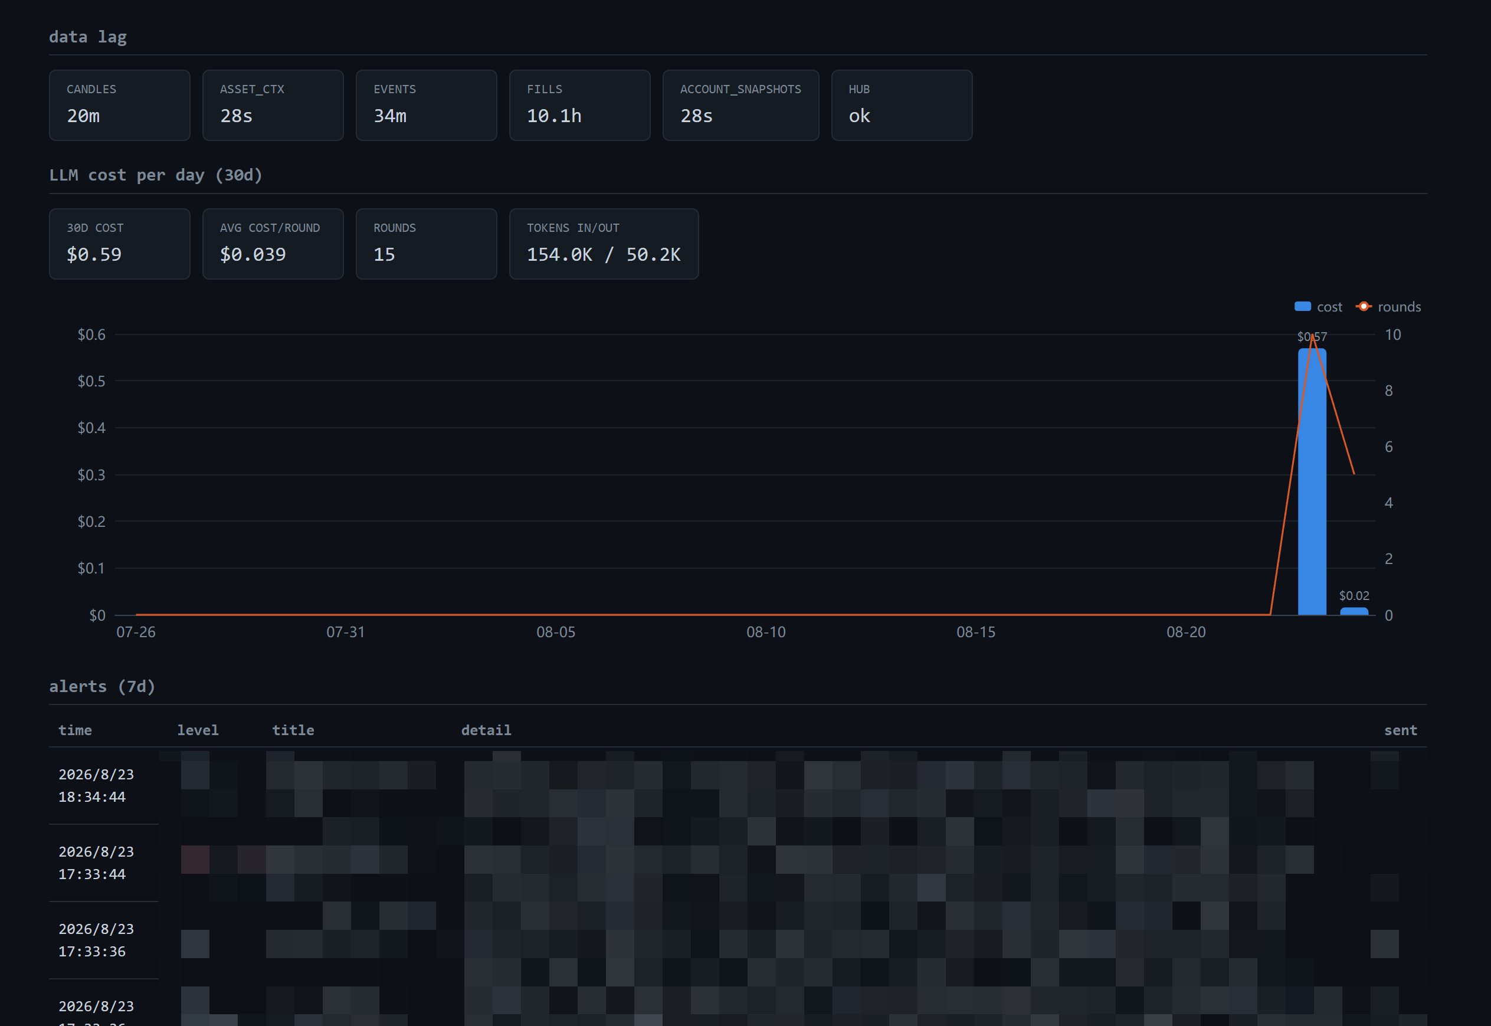Click the $0.02 bar value label

tap(1354, 596)
